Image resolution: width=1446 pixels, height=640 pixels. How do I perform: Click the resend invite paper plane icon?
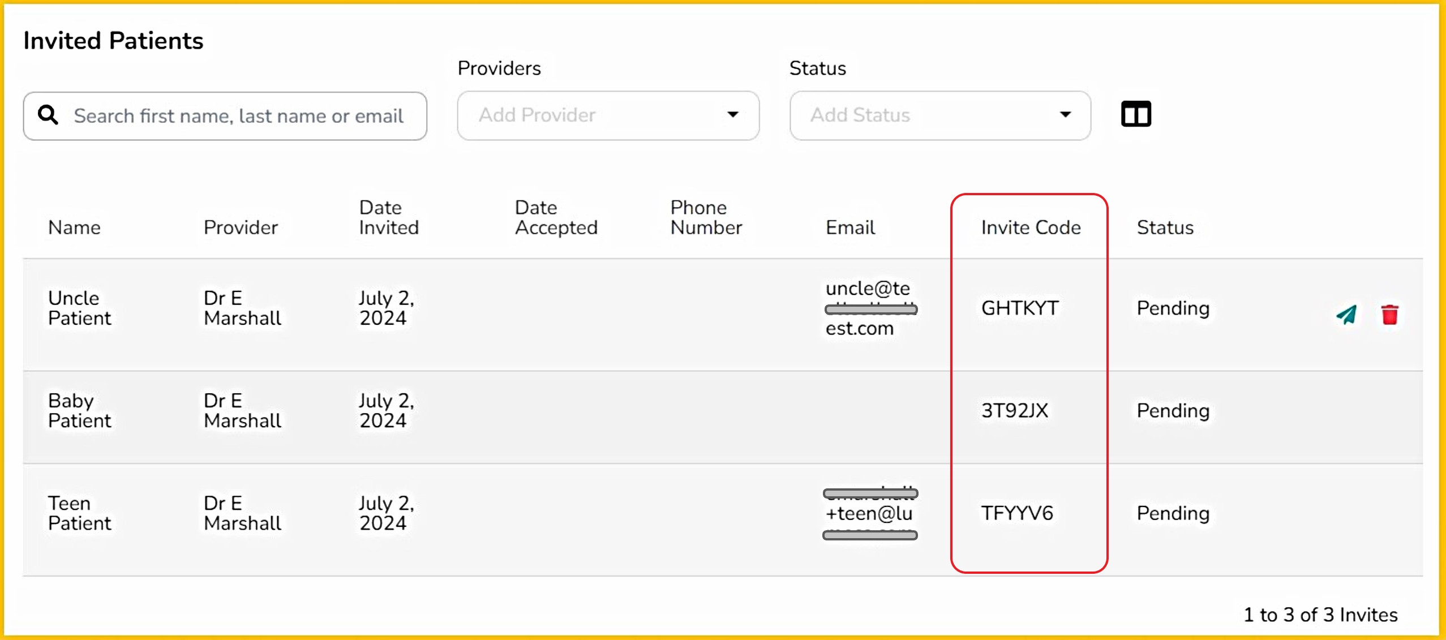(1346, 315)
